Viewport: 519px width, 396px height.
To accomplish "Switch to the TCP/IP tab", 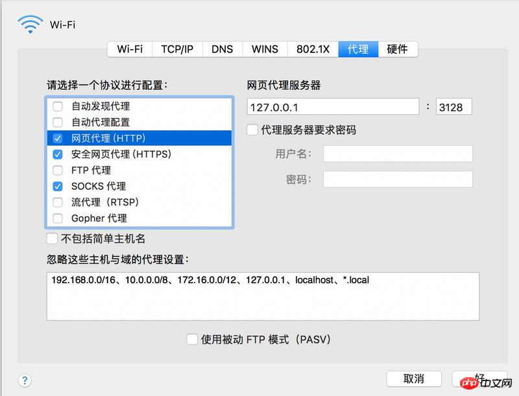I will 177,49.
